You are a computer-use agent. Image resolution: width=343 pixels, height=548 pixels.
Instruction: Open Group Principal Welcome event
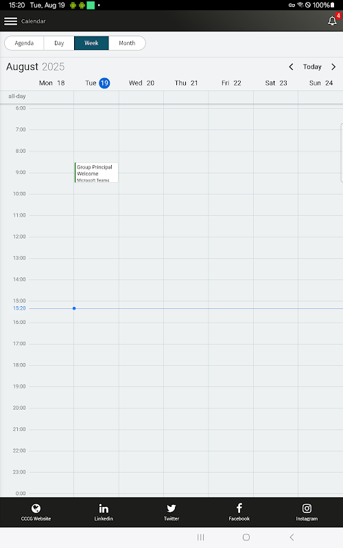[96, 173]
